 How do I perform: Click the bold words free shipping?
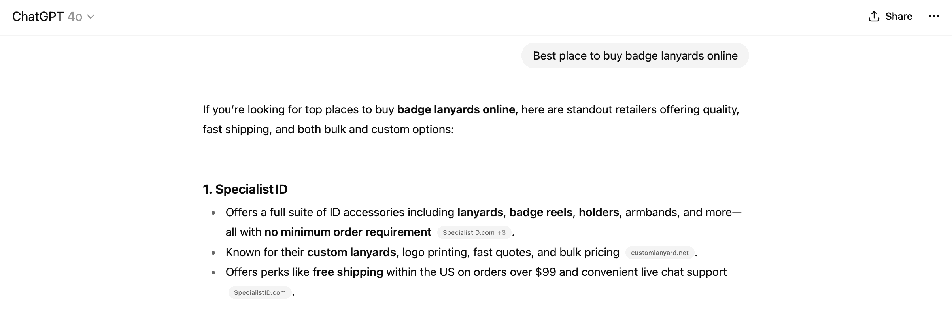(348, 272)
